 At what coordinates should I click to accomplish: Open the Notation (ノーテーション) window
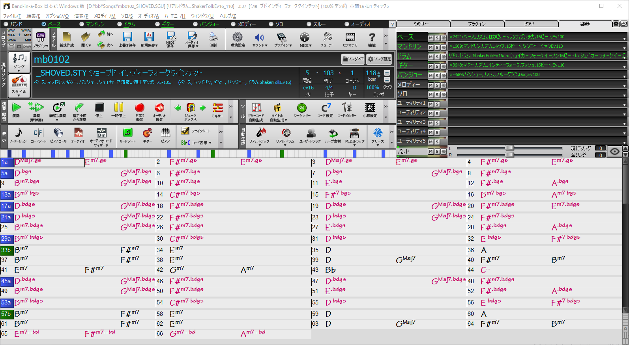pyautogui.click(x=18, y=135)
